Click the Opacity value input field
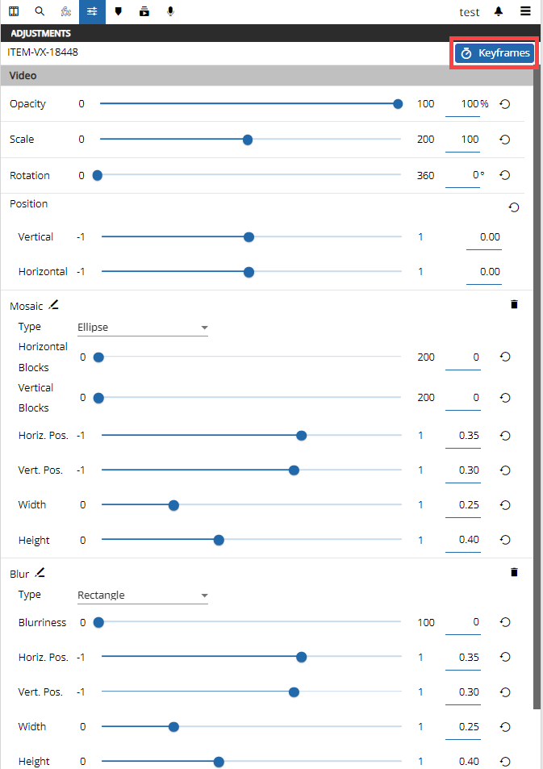The height and width of the screenshot is (769, 543). [x=462, y=104]
